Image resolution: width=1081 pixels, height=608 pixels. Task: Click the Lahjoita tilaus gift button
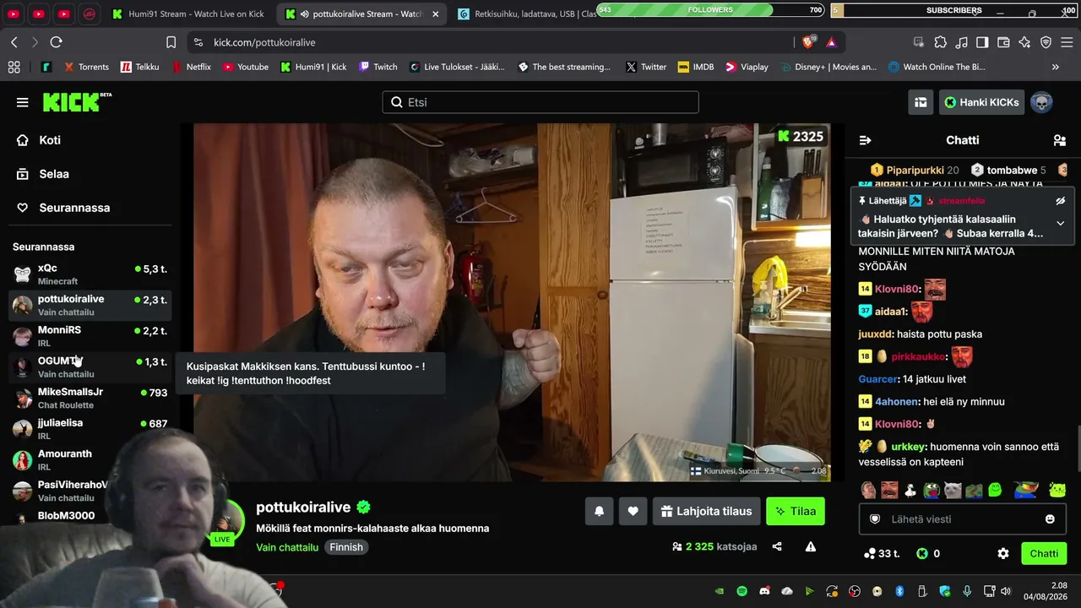[706, 511]
